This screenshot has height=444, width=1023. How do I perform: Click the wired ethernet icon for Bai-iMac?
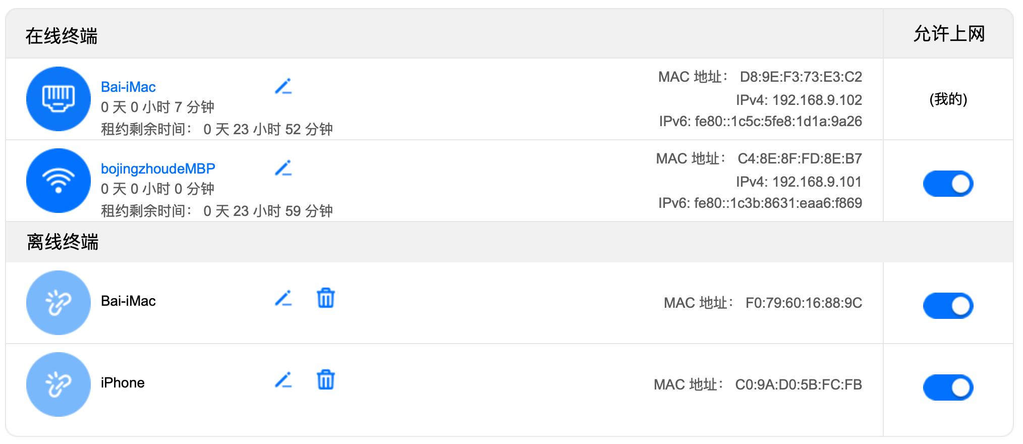(x=59, y=99)
